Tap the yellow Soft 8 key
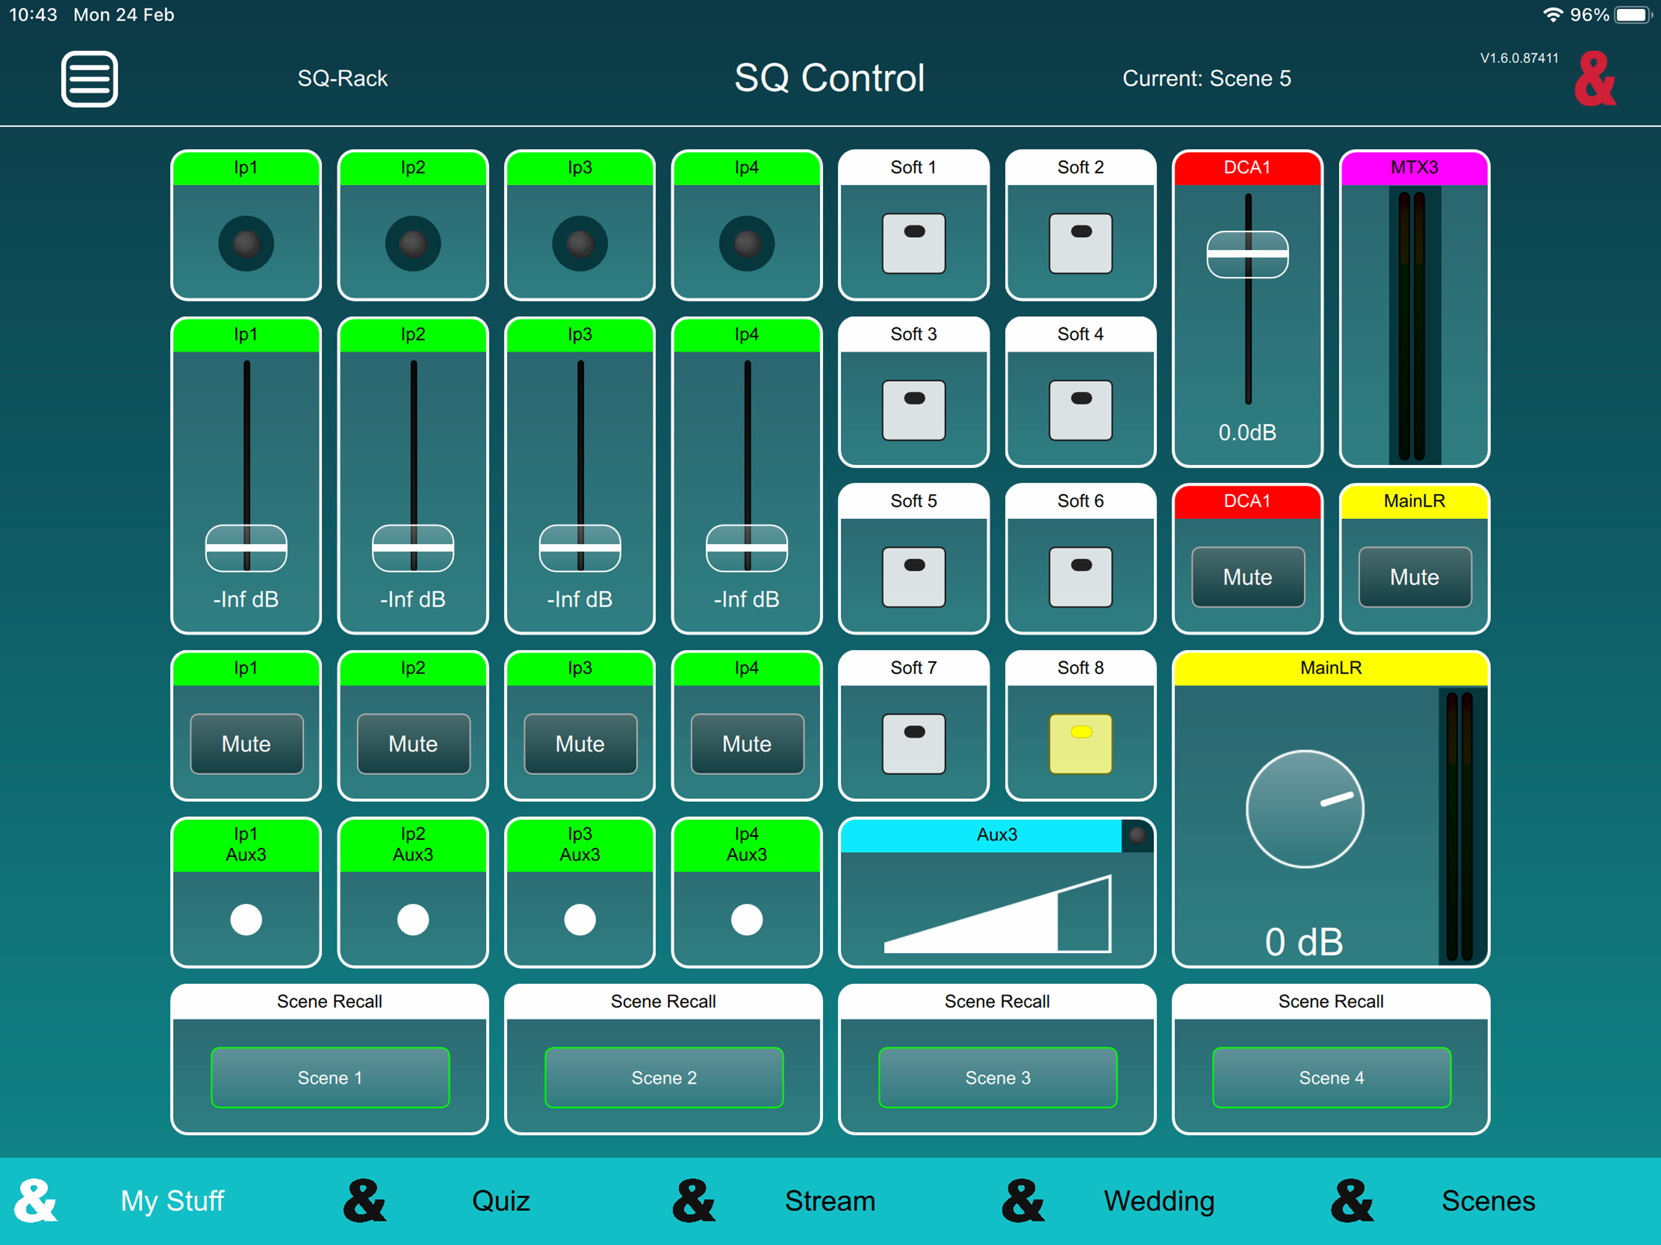Viewport: 1661px width, 1245px height. [x=1080, y=743]
